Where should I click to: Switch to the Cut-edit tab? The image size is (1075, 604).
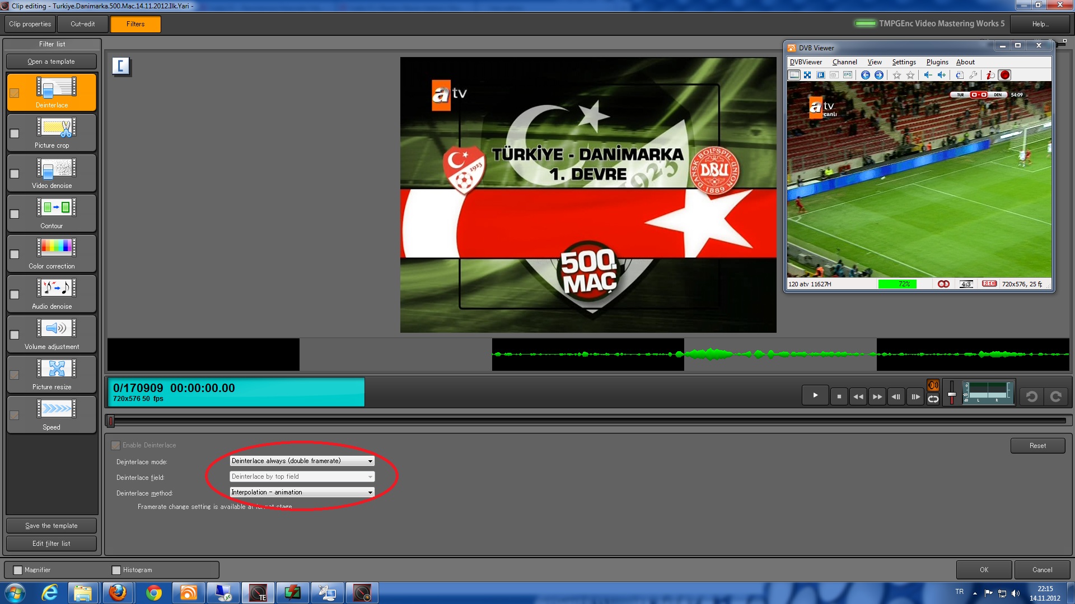point(83,24)
